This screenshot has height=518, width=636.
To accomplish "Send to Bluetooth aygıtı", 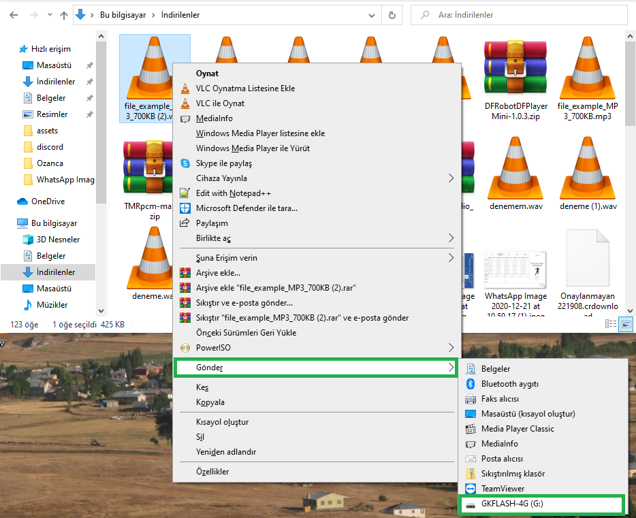I will 509,384.
